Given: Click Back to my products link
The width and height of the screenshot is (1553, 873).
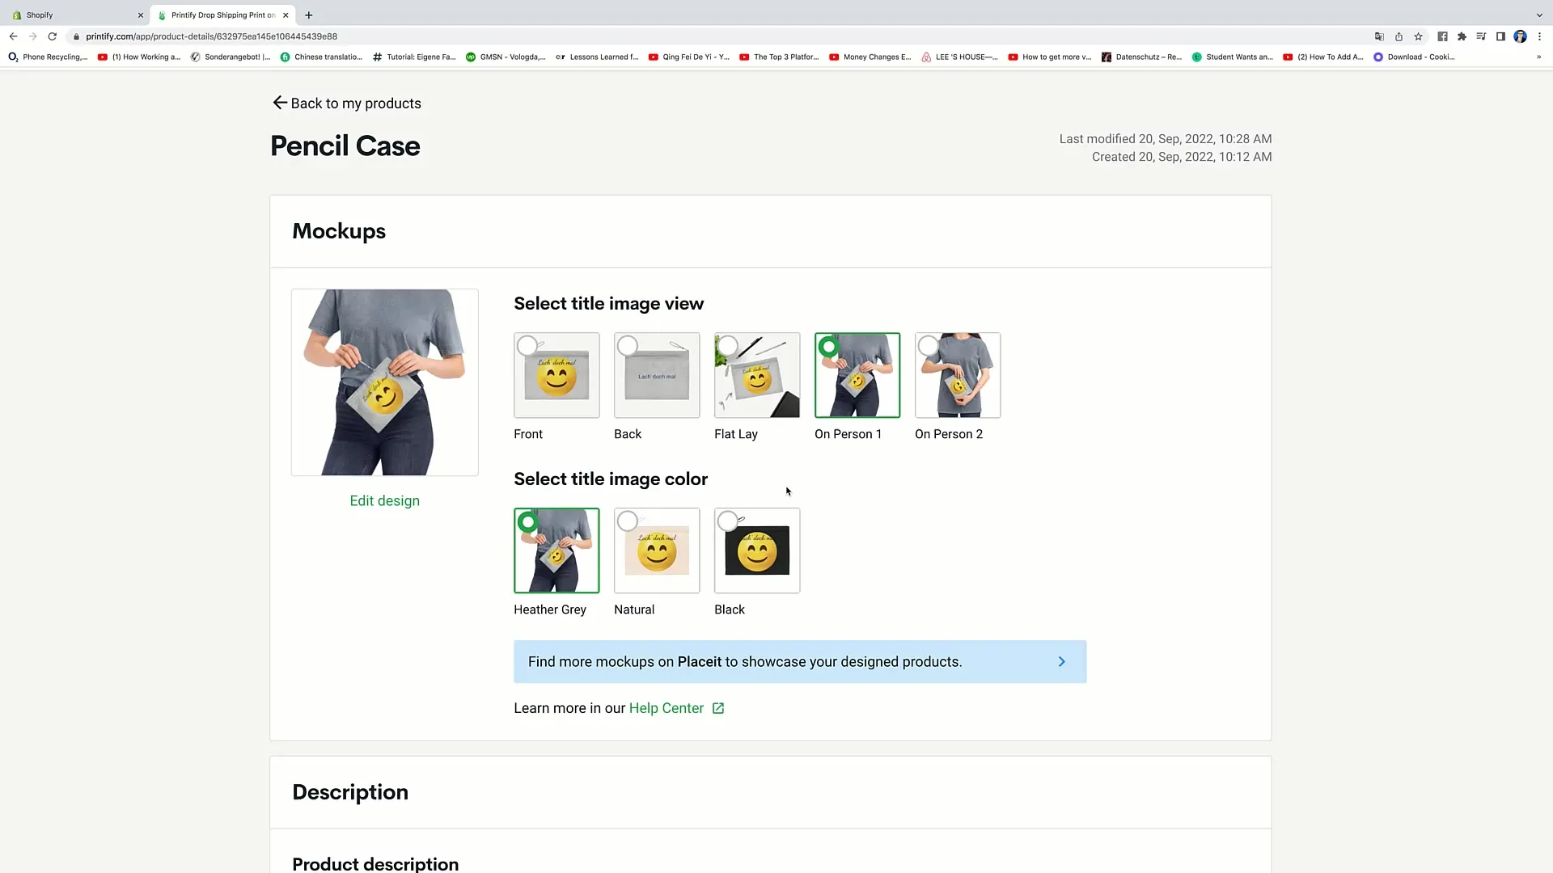Looking at the screenshot, I should click(x=348, y=103).
